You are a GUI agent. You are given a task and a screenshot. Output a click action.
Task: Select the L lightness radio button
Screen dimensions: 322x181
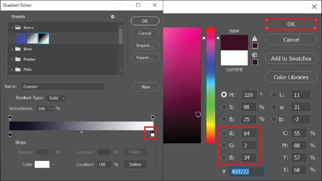point(274,95)
